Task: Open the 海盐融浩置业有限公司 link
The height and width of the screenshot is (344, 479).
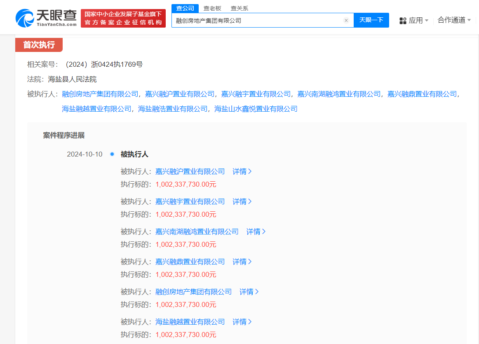Action: [173, 109]
